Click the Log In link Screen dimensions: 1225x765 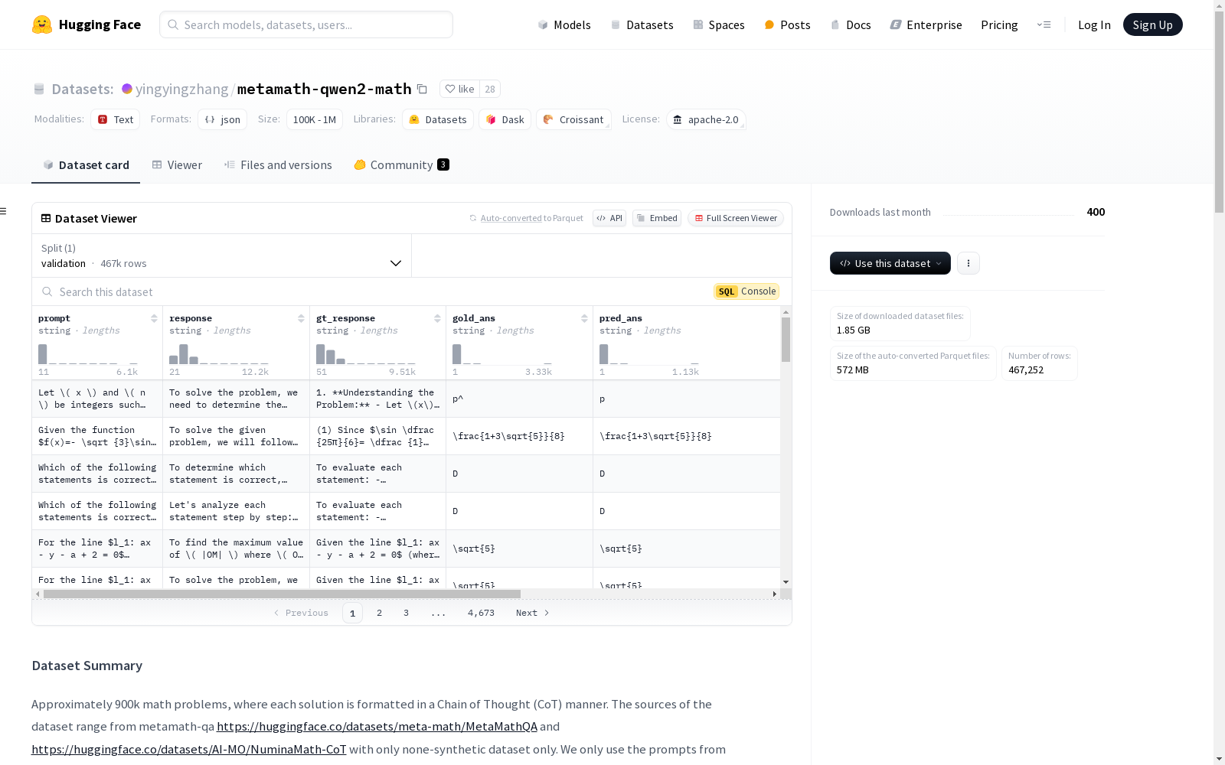click(x=1094, y=24)
